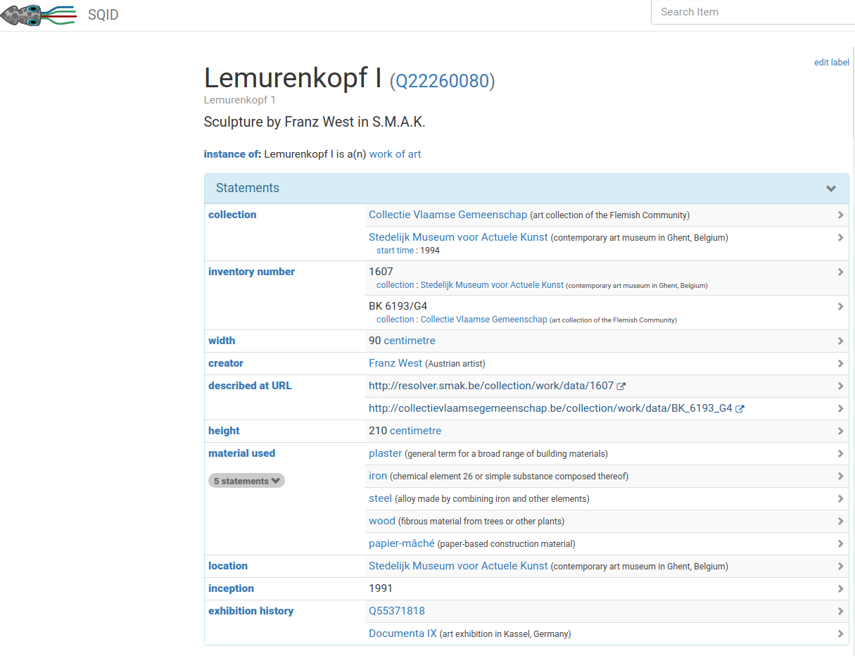
Task: Toggle the 5 statements badge
Action: 246,481
